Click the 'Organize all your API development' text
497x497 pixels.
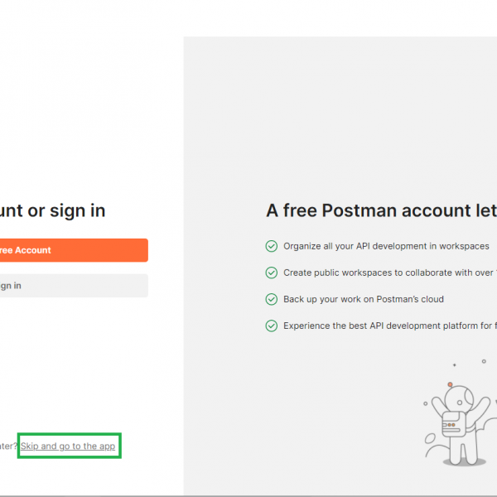pos(386,246)
